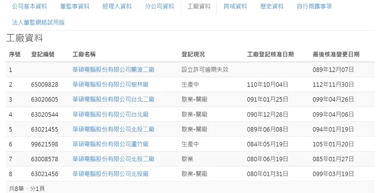379x193 pixels.
Task: Click last change date 112年11月30日
Action: point(333,84)
